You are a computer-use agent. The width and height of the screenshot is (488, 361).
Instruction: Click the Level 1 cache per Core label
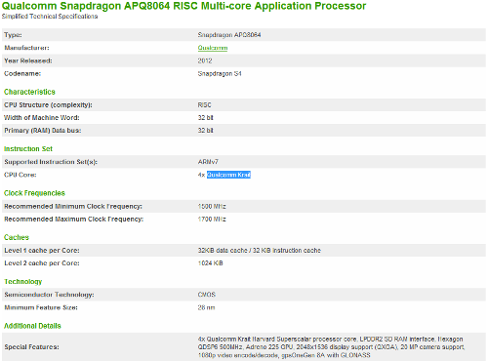pos(42,251)
